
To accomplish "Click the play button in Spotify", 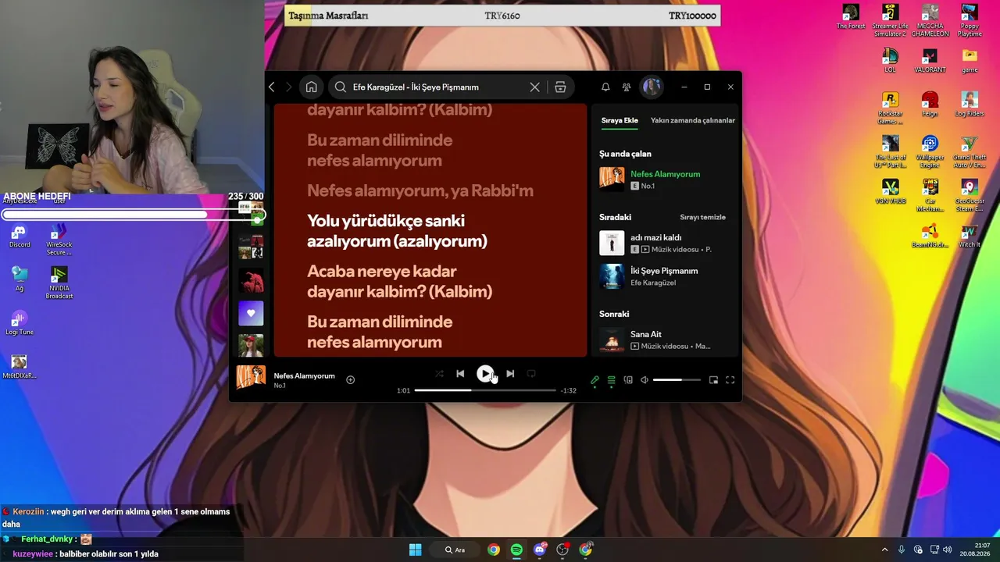I will tap(485, 374).
